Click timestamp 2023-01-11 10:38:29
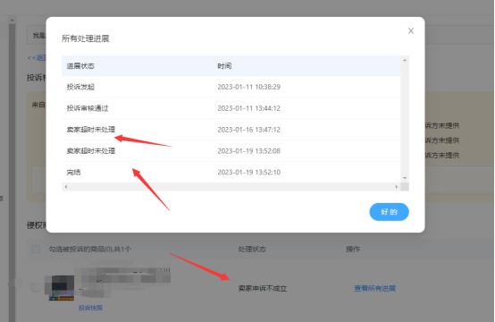This screenshot has height=322, width=495. (x=248, y=87)
